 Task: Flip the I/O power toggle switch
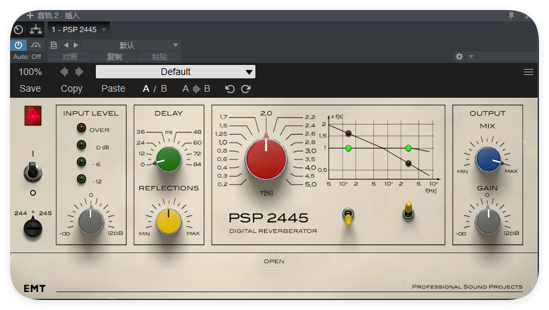pos(33,172)
